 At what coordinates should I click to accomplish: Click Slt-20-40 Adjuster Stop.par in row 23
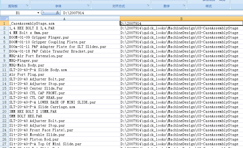[64, 125]
